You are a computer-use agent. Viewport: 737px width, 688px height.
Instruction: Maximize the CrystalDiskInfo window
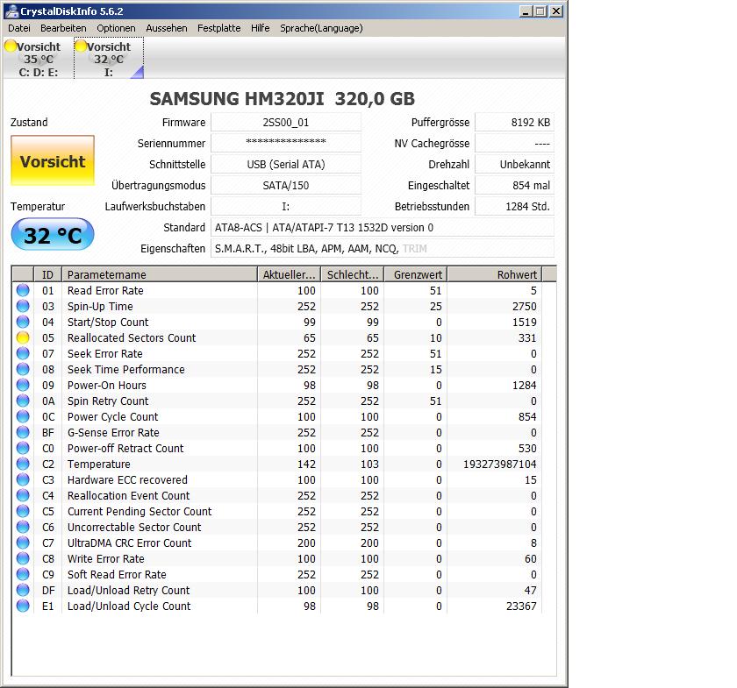(540, 11)
